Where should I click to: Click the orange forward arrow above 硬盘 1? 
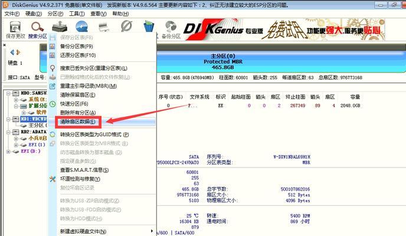tap(18, 53)
